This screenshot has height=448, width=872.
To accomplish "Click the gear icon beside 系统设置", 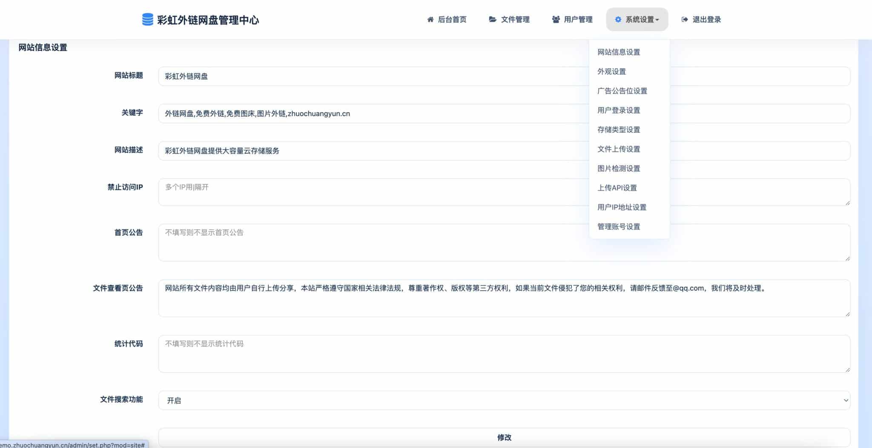I will tap(618, 20).
